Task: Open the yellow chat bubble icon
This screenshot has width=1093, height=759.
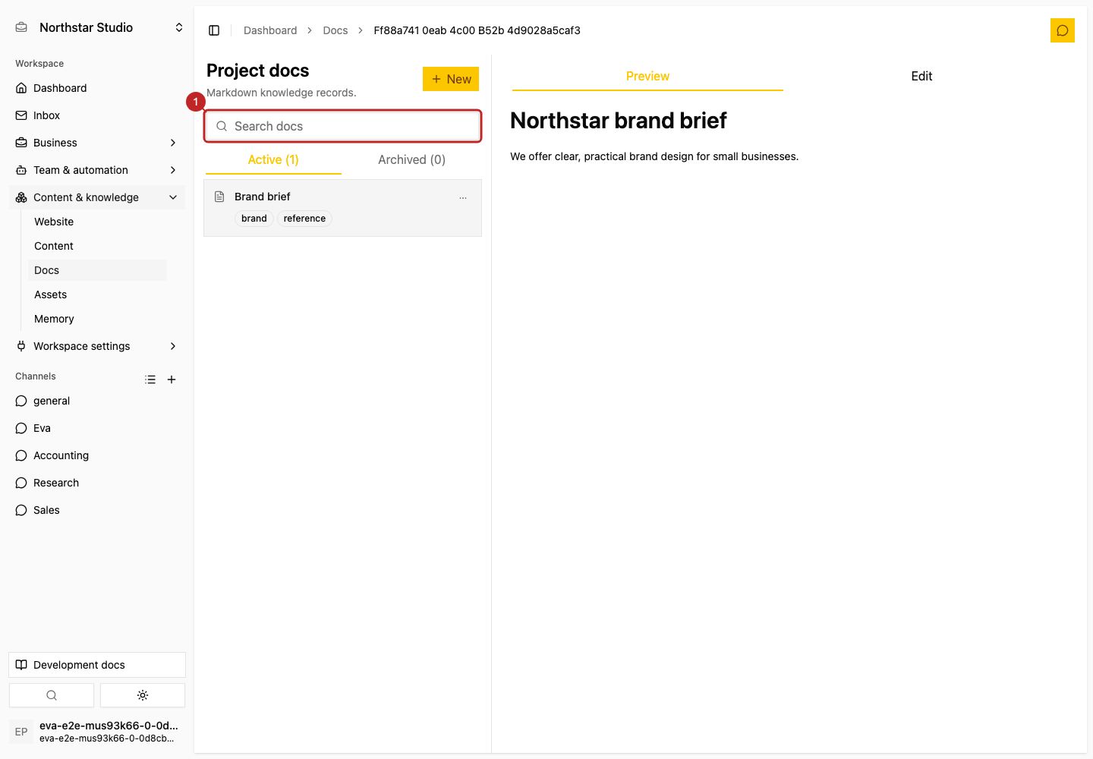Action: pyautogui.click(x=1063, y=30)
